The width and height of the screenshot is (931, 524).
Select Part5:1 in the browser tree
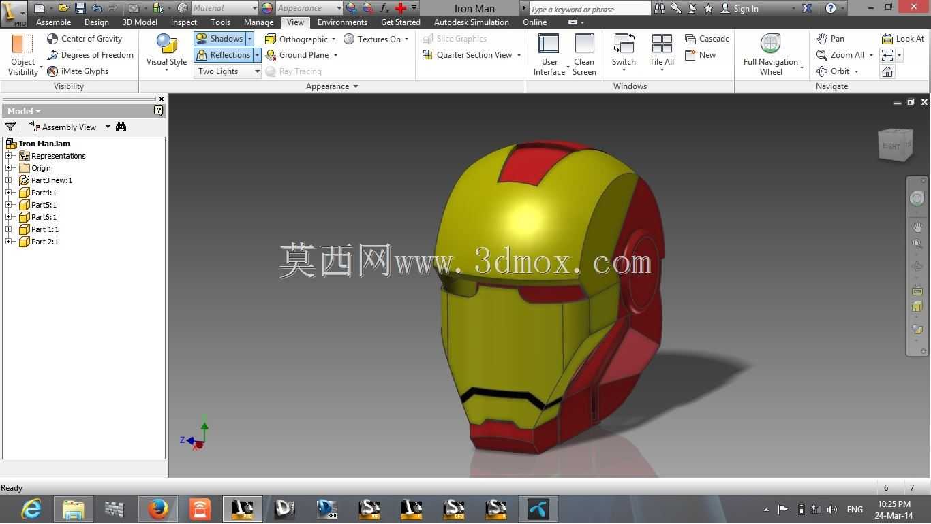point(44,205)
